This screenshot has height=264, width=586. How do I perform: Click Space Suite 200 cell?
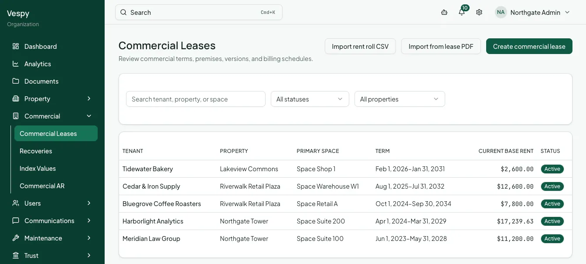pyautogui.click(x=321, y=221)
